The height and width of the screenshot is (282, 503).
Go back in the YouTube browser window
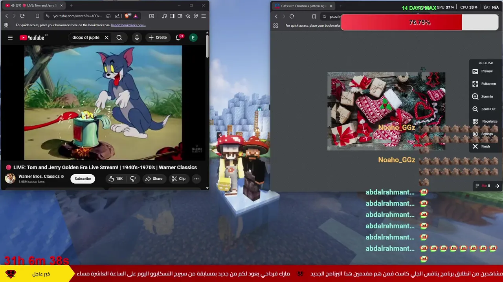(x=6, y=16)
